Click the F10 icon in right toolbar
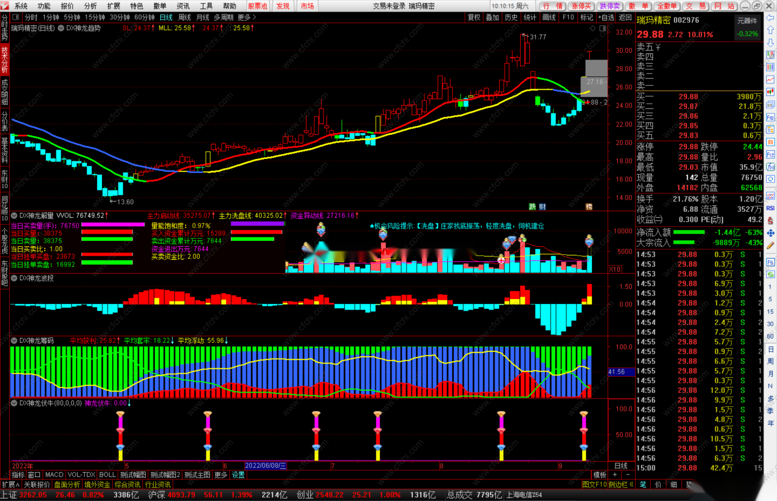Screen dimensions: 777x501 770,117
